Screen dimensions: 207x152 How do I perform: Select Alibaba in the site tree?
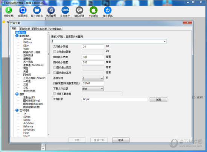tap(27, 39)
